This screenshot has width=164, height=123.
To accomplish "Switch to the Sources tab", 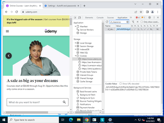I will [111, 17].
